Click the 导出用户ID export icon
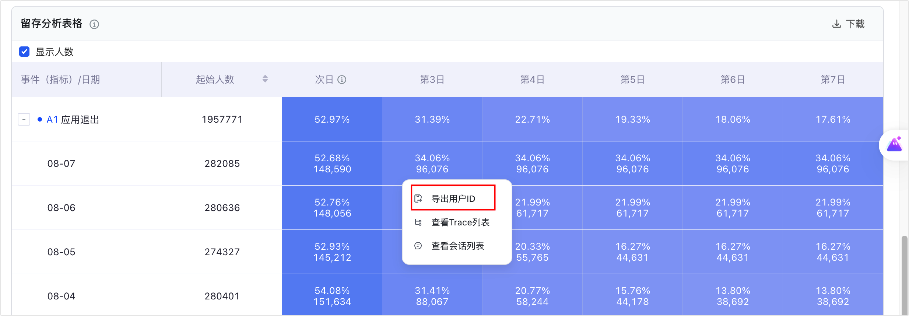 pyautogui.click(x=418, y=199)
